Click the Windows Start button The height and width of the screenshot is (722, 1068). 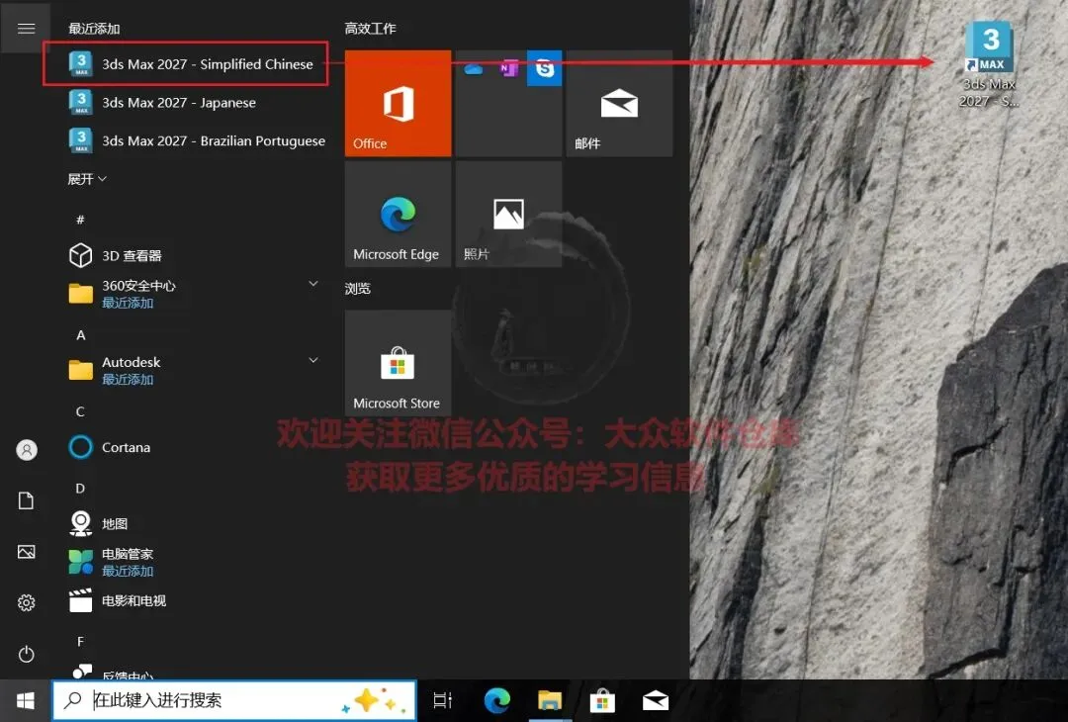25,700
